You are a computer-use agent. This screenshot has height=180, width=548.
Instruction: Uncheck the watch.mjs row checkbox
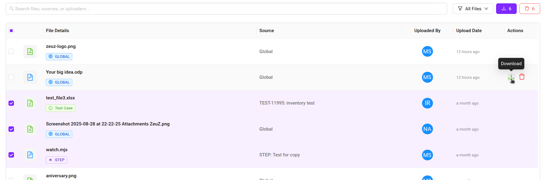tap(11, 155)
